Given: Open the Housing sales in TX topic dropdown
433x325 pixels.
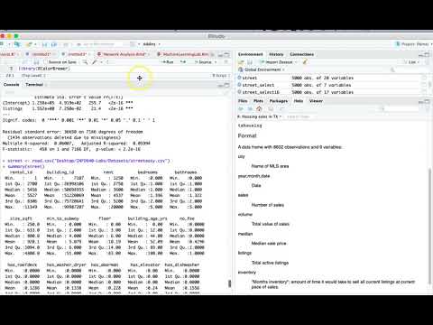Looking at the screenshot, I should click(x=260, y=116).
